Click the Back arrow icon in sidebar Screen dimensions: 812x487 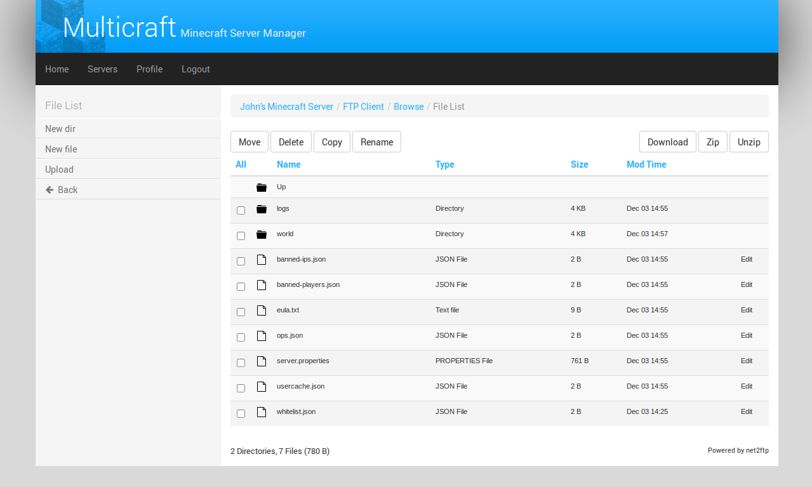tap(50, 190)
